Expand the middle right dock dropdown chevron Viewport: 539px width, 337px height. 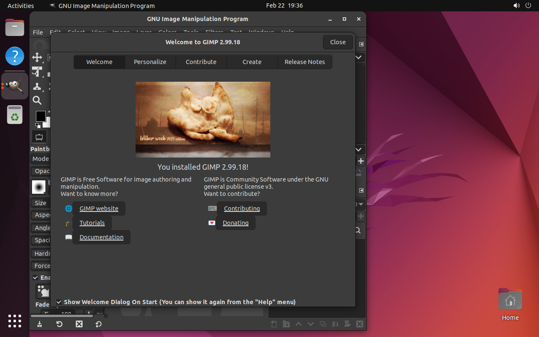[359, 150]
